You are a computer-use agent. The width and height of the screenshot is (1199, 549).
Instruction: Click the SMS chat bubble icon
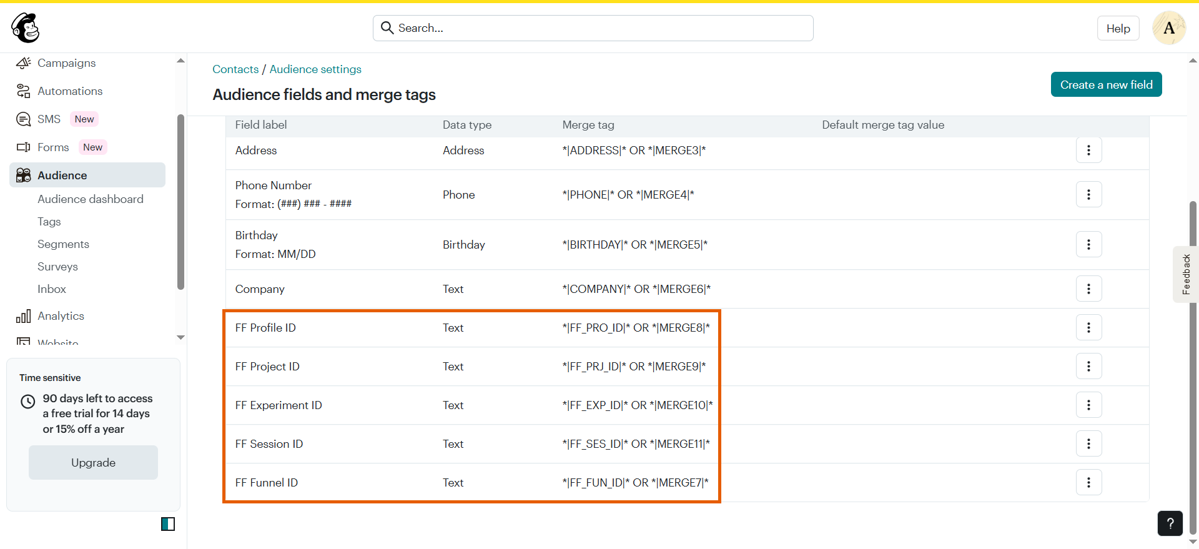pos(24,119)
